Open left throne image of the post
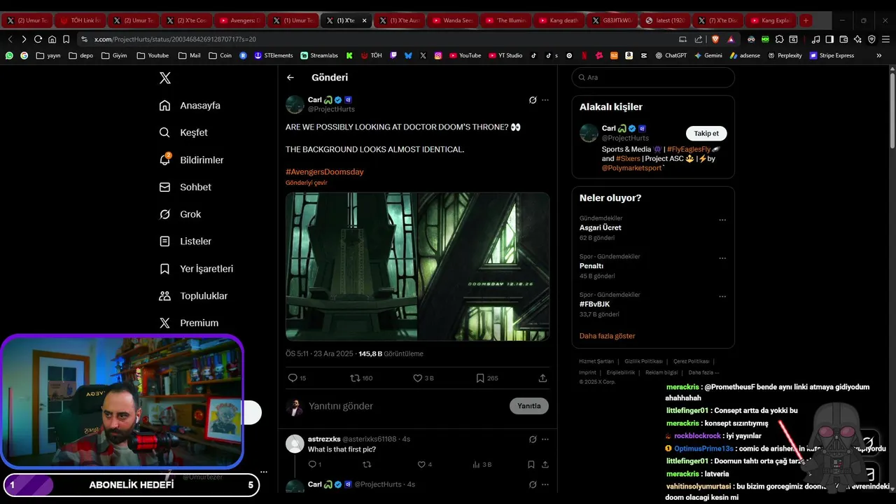 [x=351, y=267]
